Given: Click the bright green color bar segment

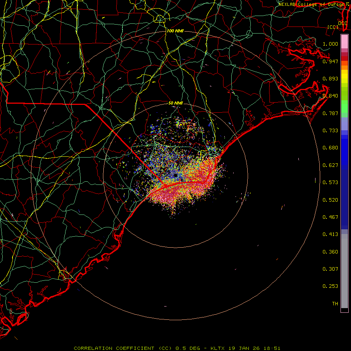Looking at the screenshot, I should click(344, 106).
